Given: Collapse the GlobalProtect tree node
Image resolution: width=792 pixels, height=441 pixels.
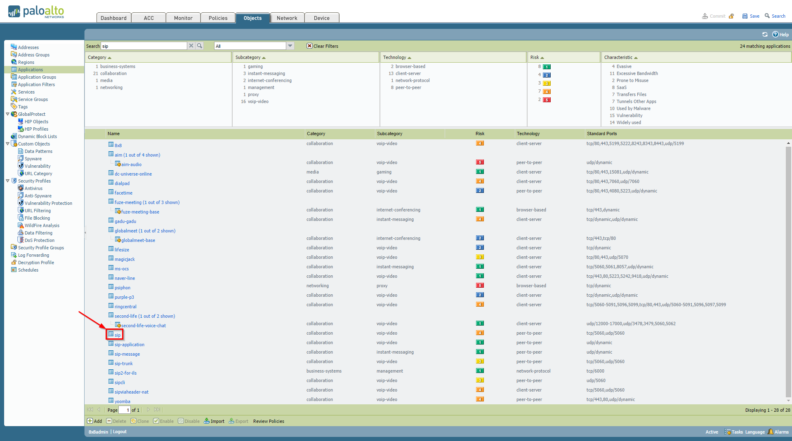Looking at the screenshot, I should click(7, 114).
